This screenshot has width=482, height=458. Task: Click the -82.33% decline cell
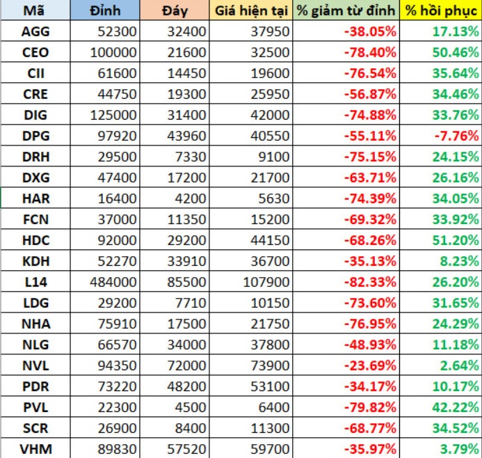(x=346, y=282)
